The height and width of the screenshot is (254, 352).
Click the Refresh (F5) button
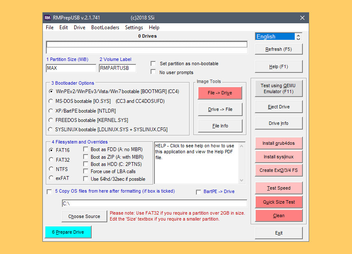(279, 50)
